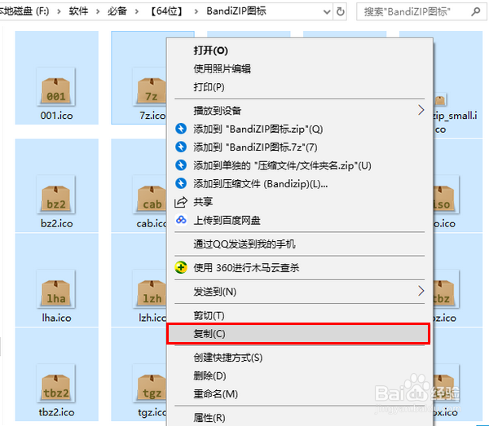Navigate to 必备 breadcrumb folder
The height and width of the screenshot is (426, 489).
[x=117, y=11]
